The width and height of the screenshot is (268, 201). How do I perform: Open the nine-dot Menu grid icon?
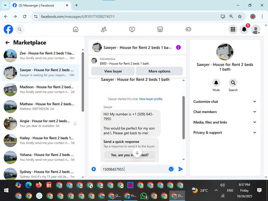coord(233,29)
